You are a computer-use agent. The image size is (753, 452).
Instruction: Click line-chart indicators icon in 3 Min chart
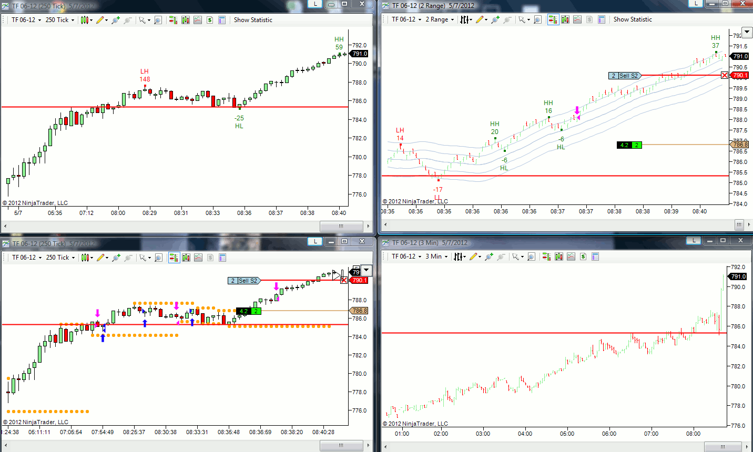(x=571, y=256)
